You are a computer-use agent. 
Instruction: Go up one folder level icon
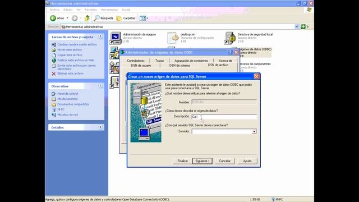tap(87, 18)
